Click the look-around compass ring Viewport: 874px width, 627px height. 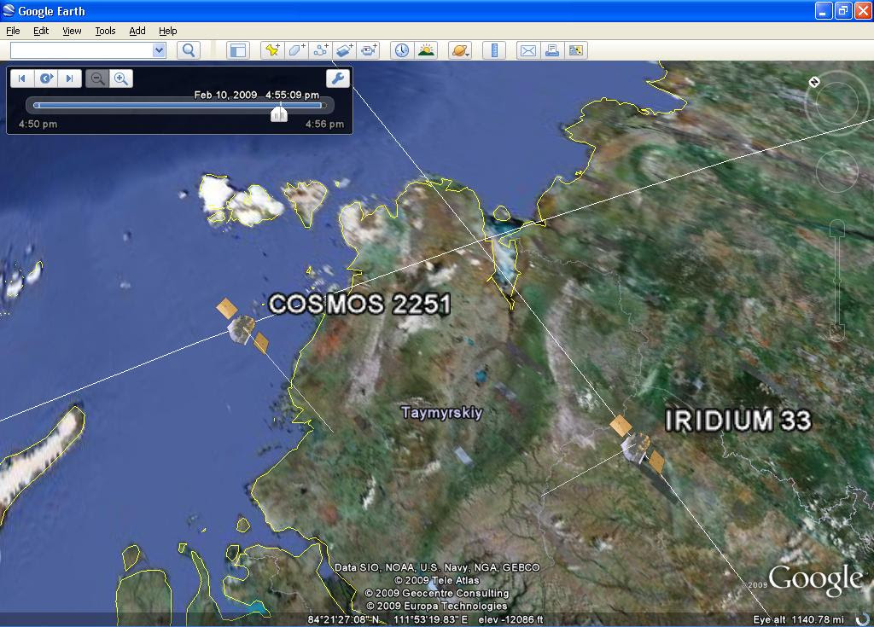pyautogui.click(x=838, y=102)
